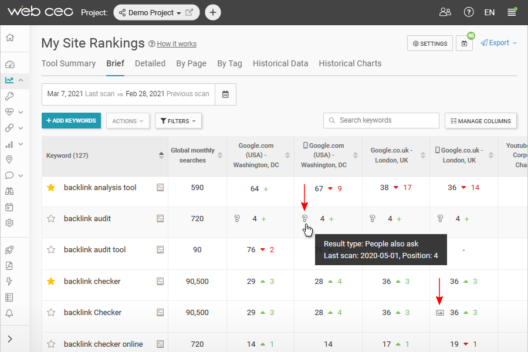Open SERP details icon for backlink audit
Image resolution: width=528 pixels, height=352 pixels.
click(x=160, y=218)
